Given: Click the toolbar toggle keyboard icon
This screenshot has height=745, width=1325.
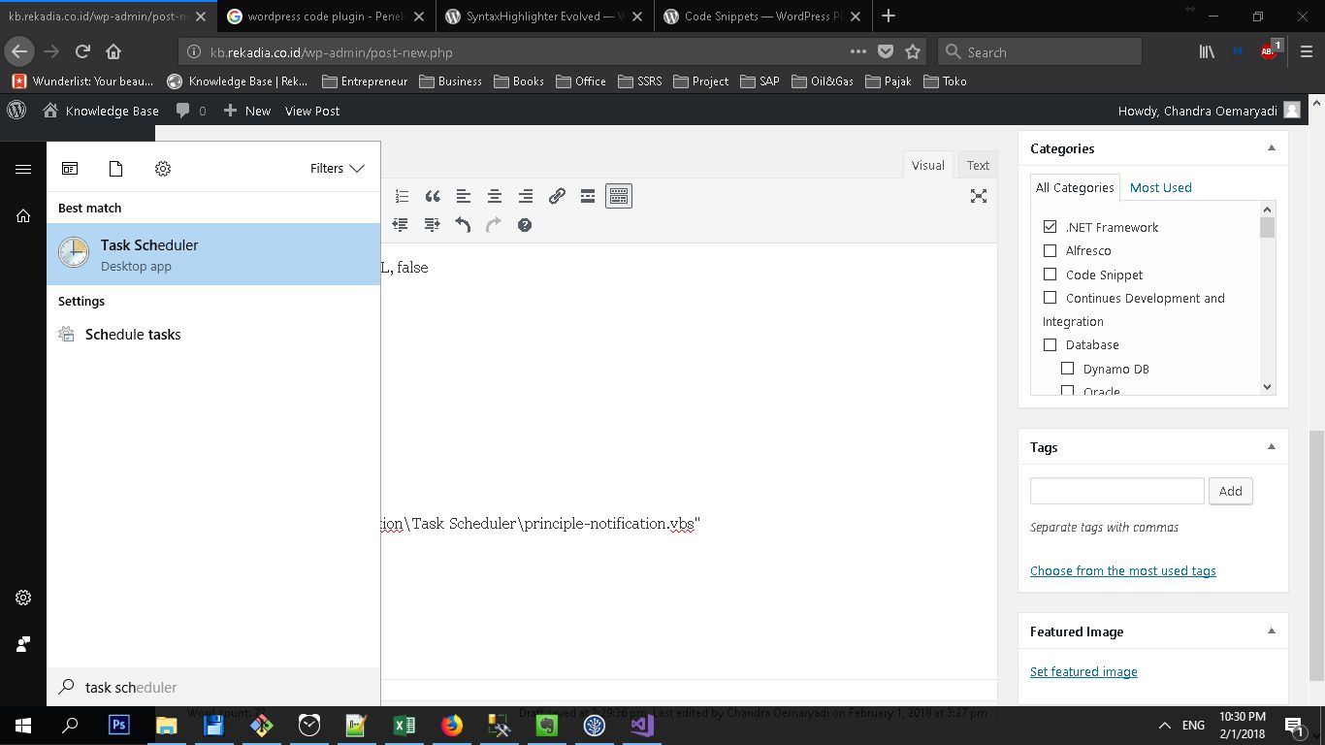Looking at the screenshot, I should [619, 196].
